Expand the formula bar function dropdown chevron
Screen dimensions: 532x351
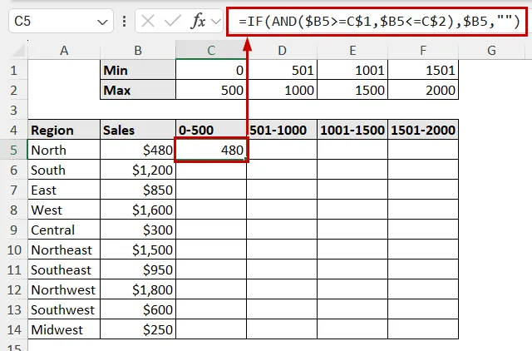tap(215, 22)
